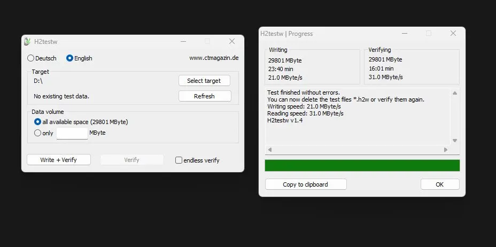Click the greyed-out Verify button

(132, 160)
